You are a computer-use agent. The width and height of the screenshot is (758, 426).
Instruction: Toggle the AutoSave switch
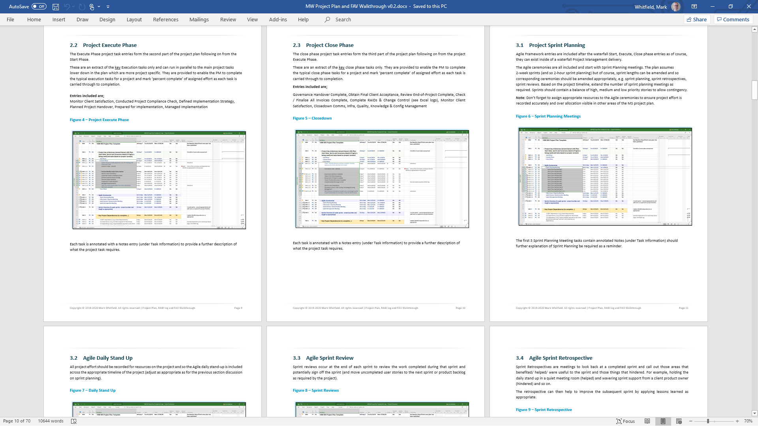coord(39,7)
